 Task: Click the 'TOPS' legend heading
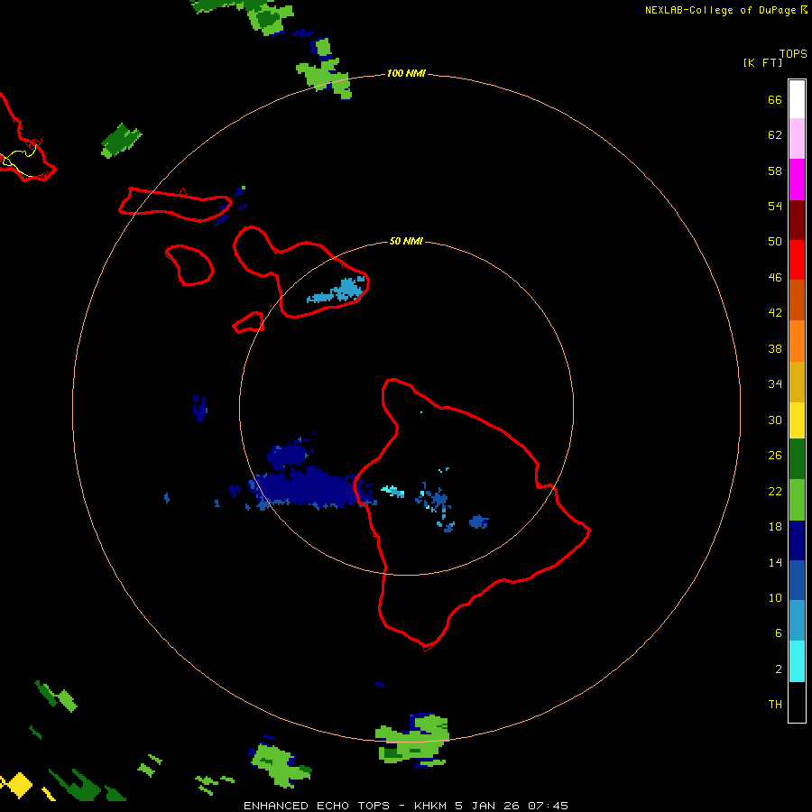point(793,54)
